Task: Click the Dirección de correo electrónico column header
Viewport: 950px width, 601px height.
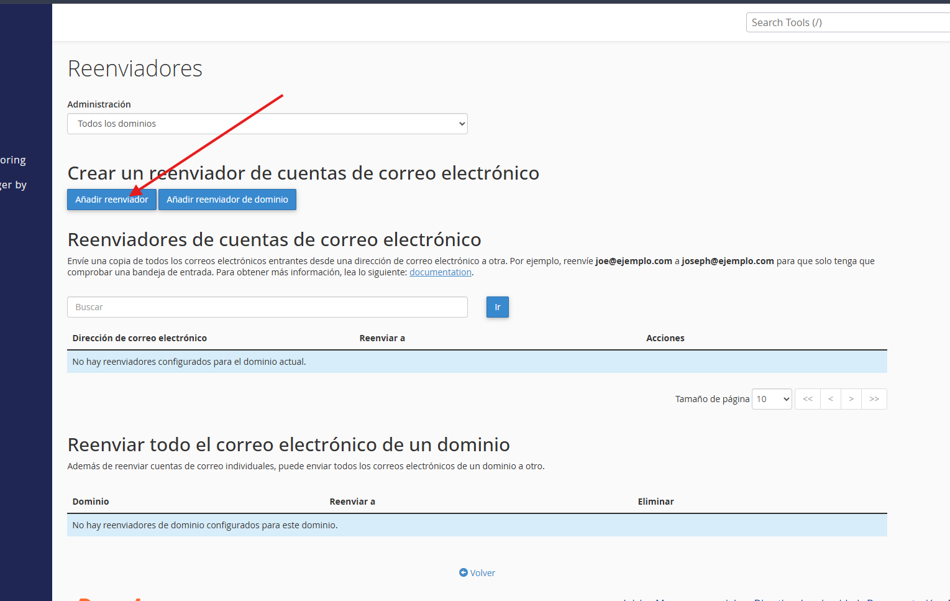Action: (140, 338)
